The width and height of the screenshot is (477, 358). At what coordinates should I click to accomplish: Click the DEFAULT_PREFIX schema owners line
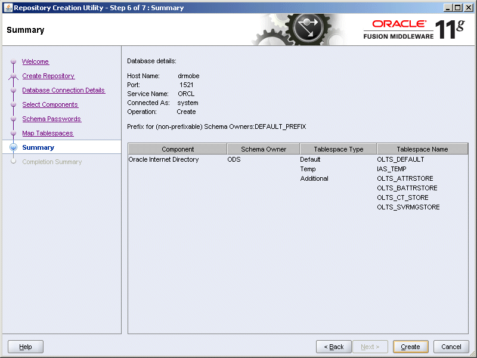pos(216,126)
